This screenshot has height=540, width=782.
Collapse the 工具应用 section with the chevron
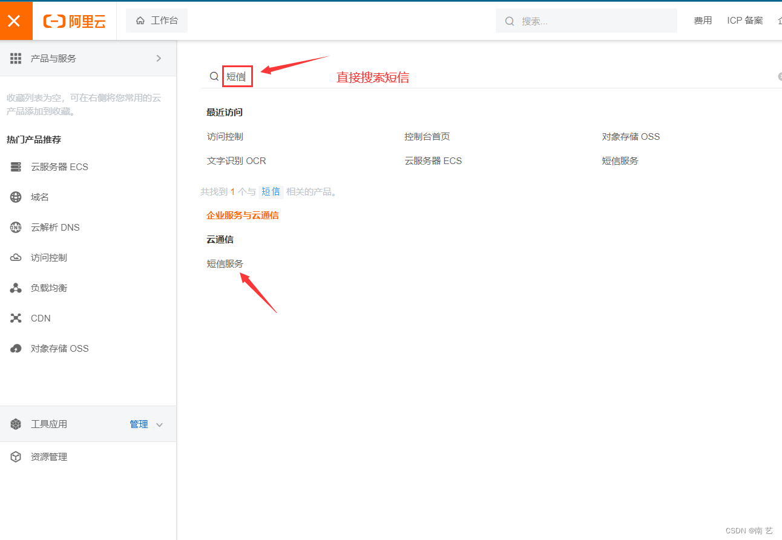point(160,425)
